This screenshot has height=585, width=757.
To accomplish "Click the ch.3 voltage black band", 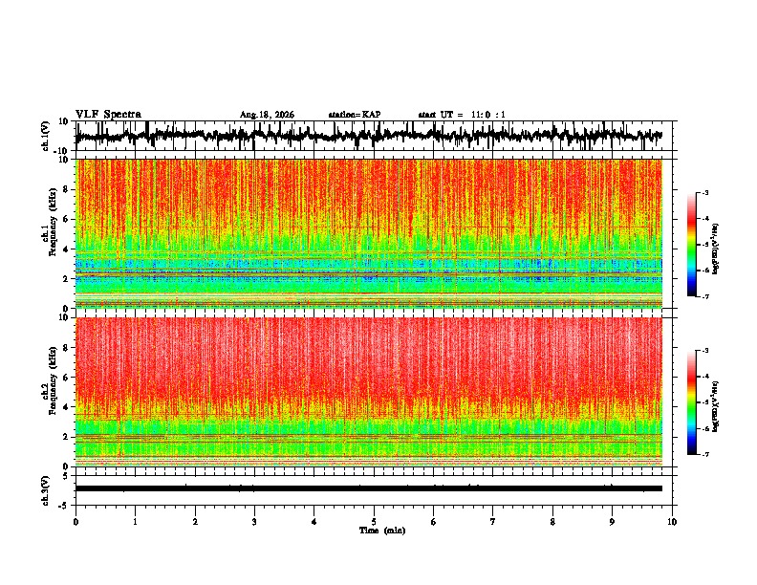I will click(369, 488).
